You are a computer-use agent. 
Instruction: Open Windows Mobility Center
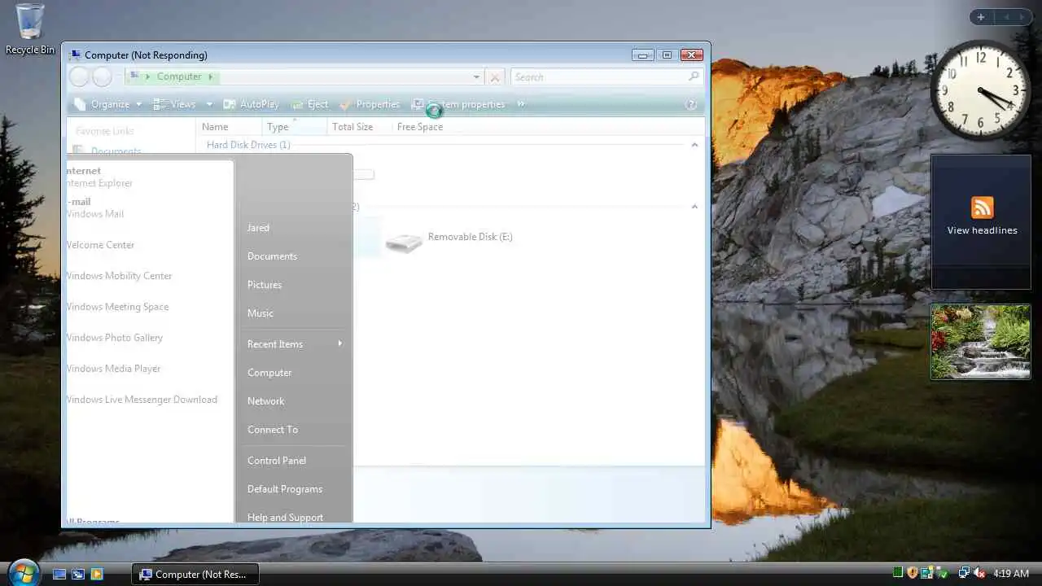click(x=119, y=276)
